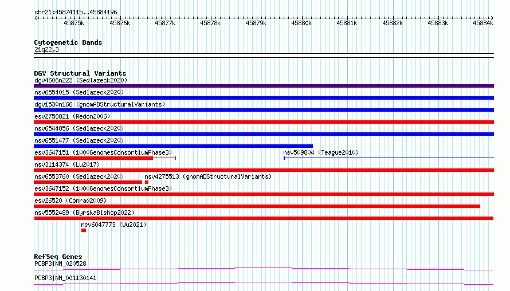Click the DGV Structural Variants track heading
Image resolution: width=510 pixels, height=291 pixels.
(x=80, y=73)
